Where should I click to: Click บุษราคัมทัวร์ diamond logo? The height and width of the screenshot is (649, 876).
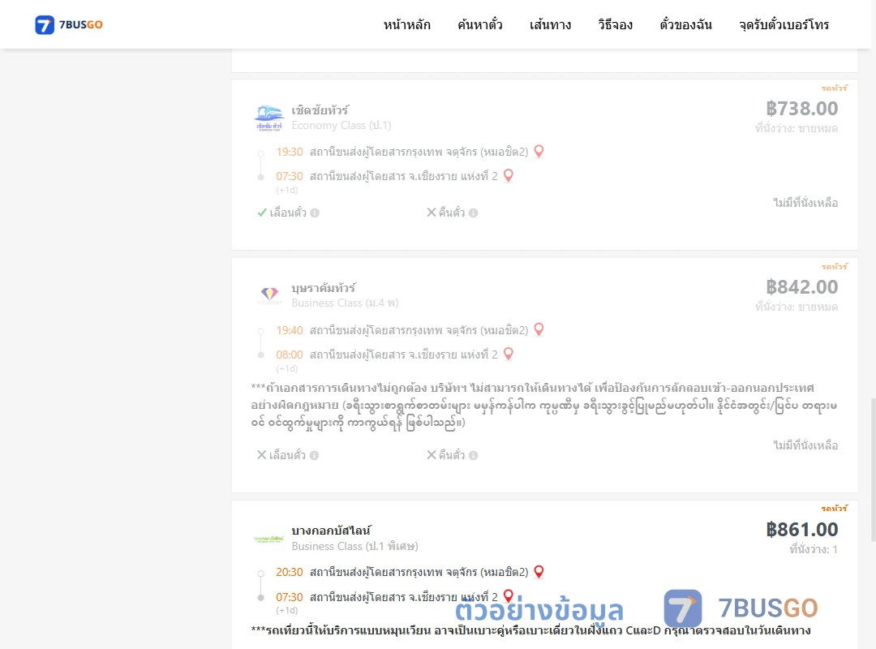pos(269,294)
